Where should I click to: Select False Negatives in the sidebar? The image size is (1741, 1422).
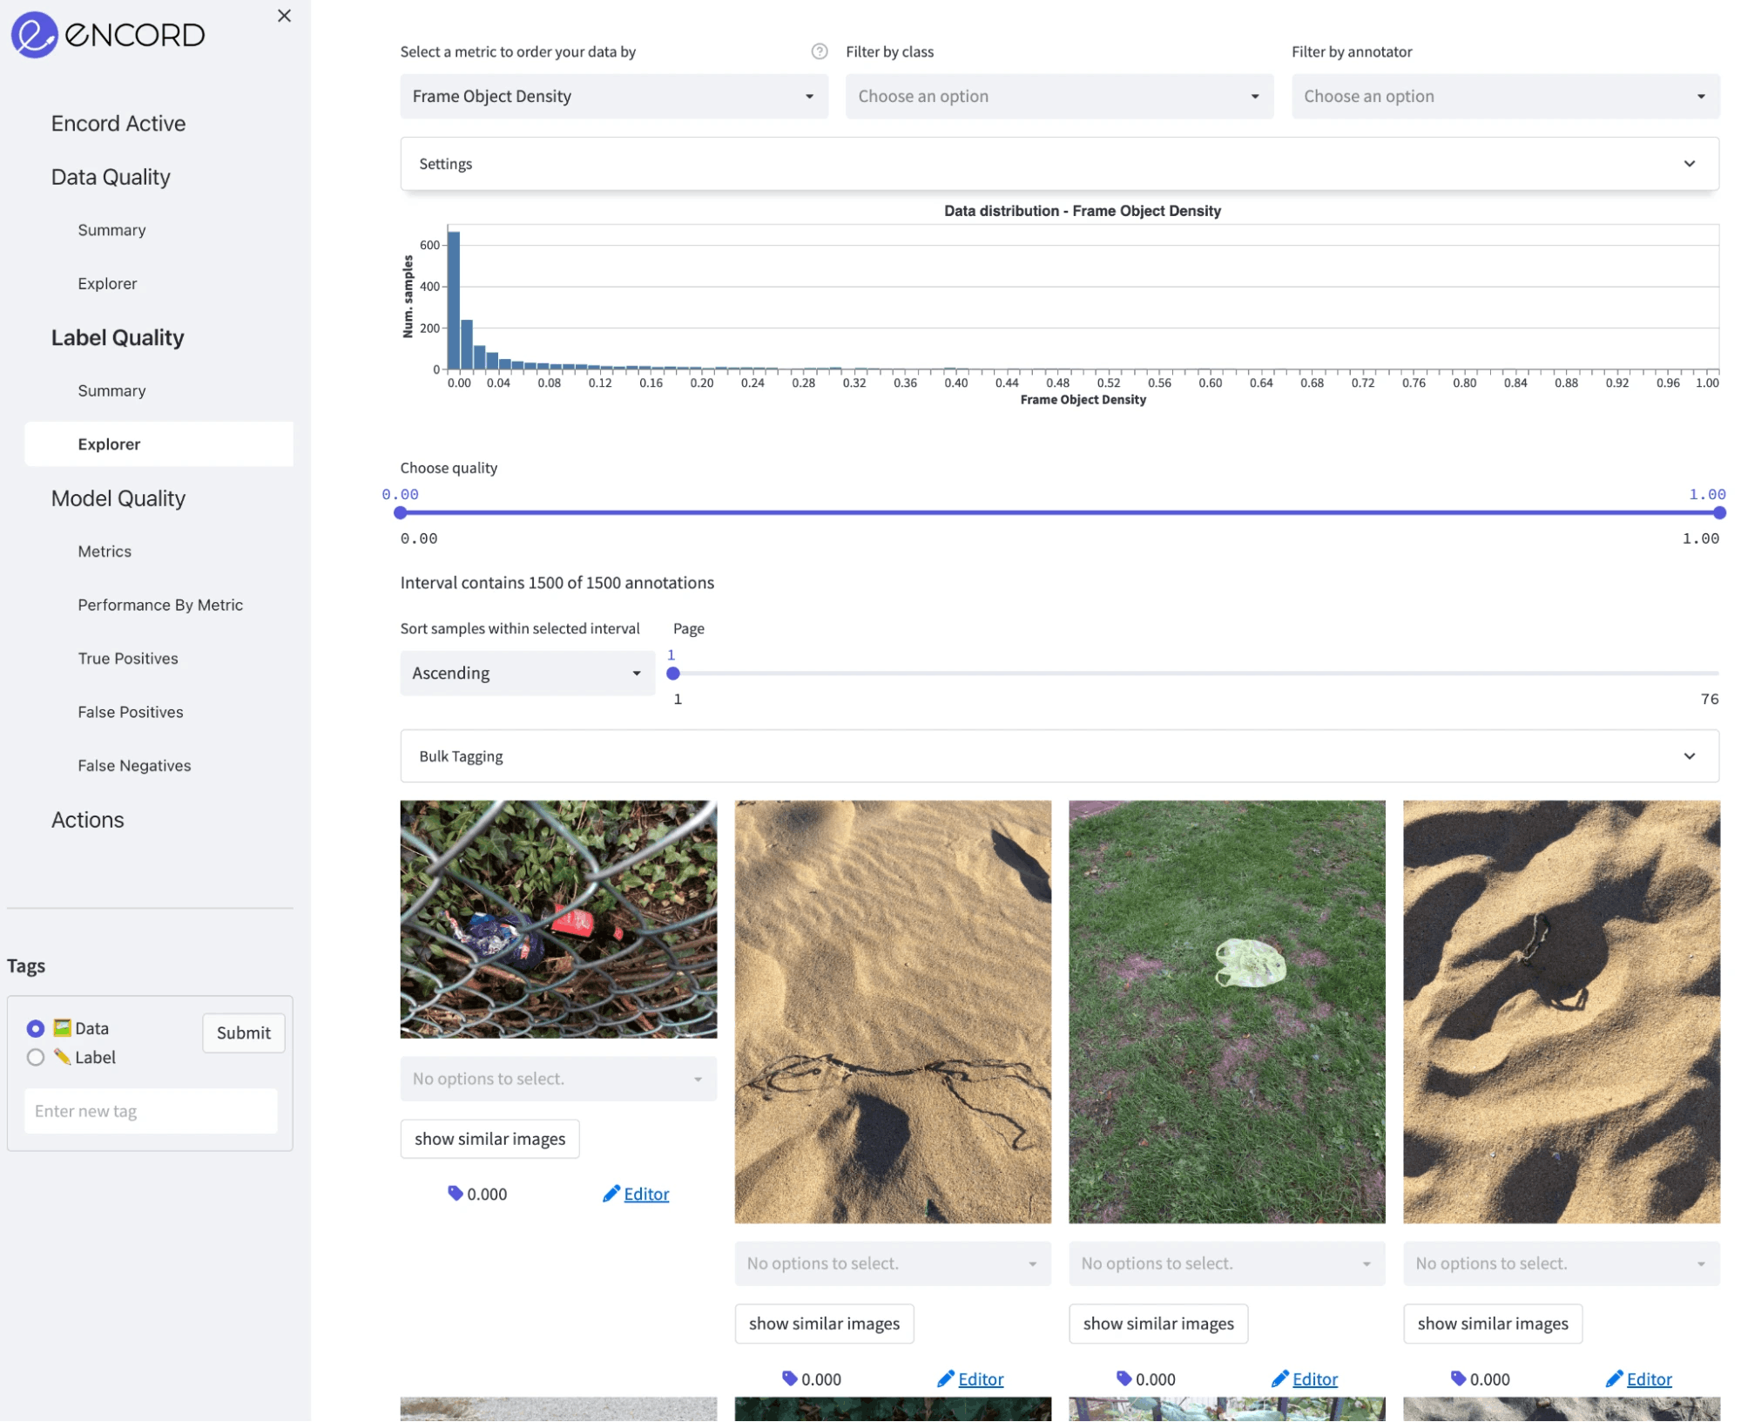click(134, 765)
